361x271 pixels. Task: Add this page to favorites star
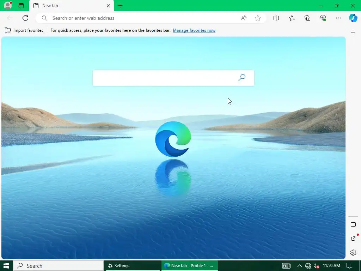pyautogui.click(x=258, y=18)
